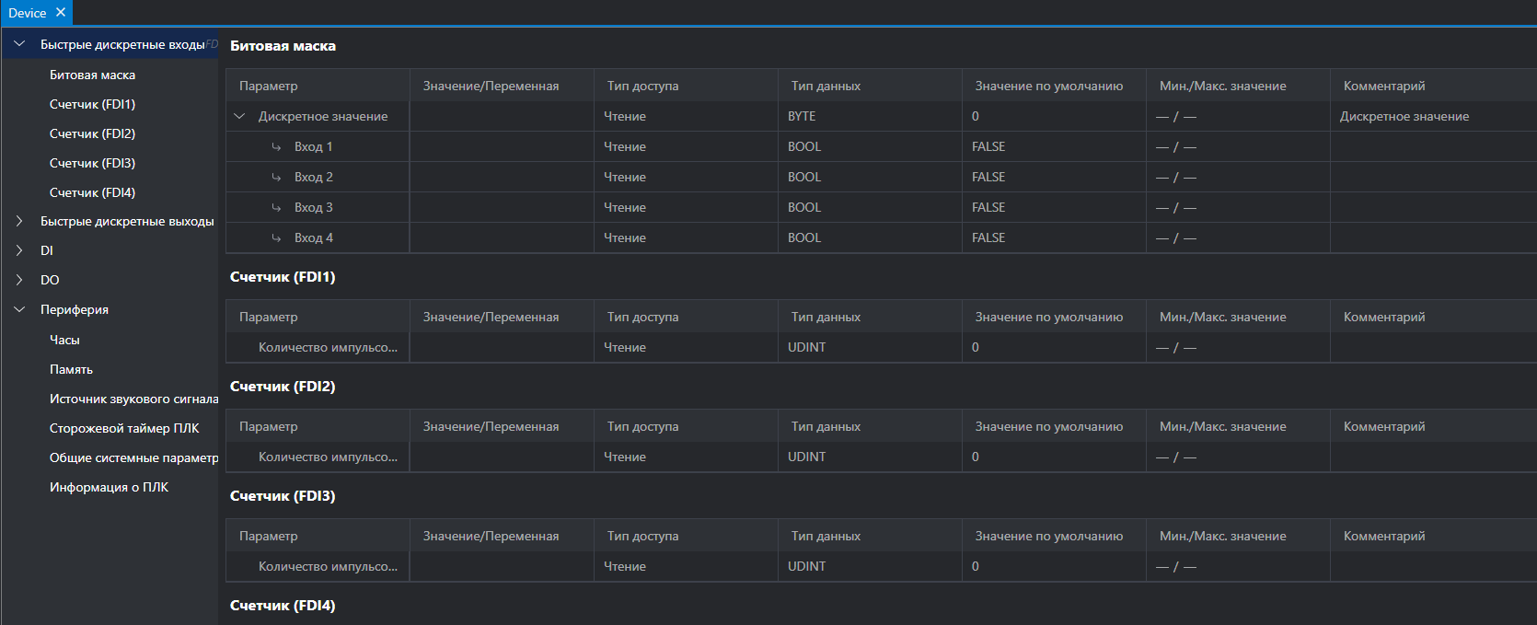Click the Битовая маска section heading
This screenshot has width=1537, height=625.
[283, 46]
